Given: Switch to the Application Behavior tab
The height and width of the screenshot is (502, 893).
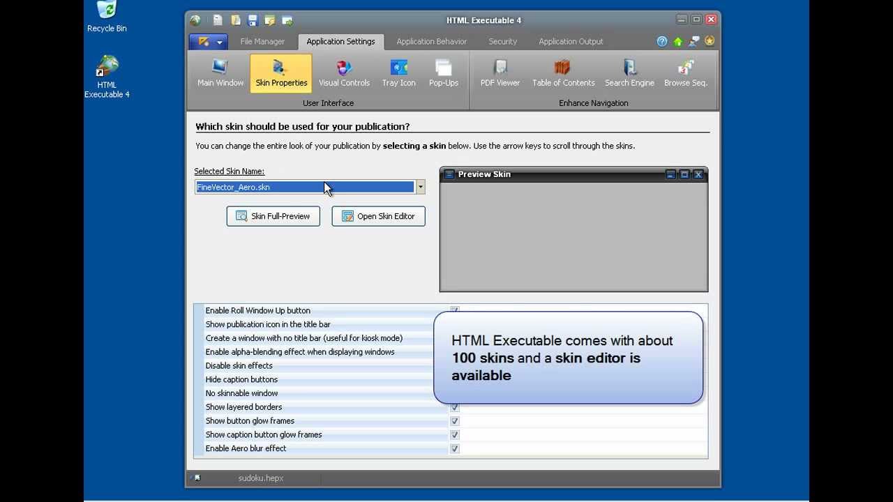Looking at the screenshot, I should click(431, 42).
